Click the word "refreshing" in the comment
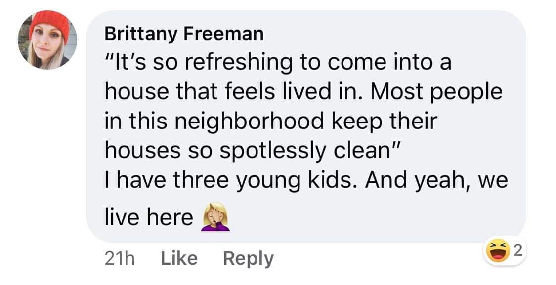 pyautogui.click(x=239, y=63)
